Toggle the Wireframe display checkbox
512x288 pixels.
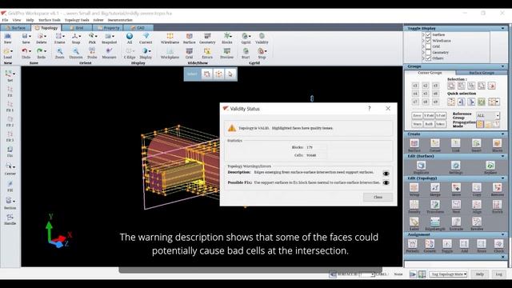tap(428, 41)
